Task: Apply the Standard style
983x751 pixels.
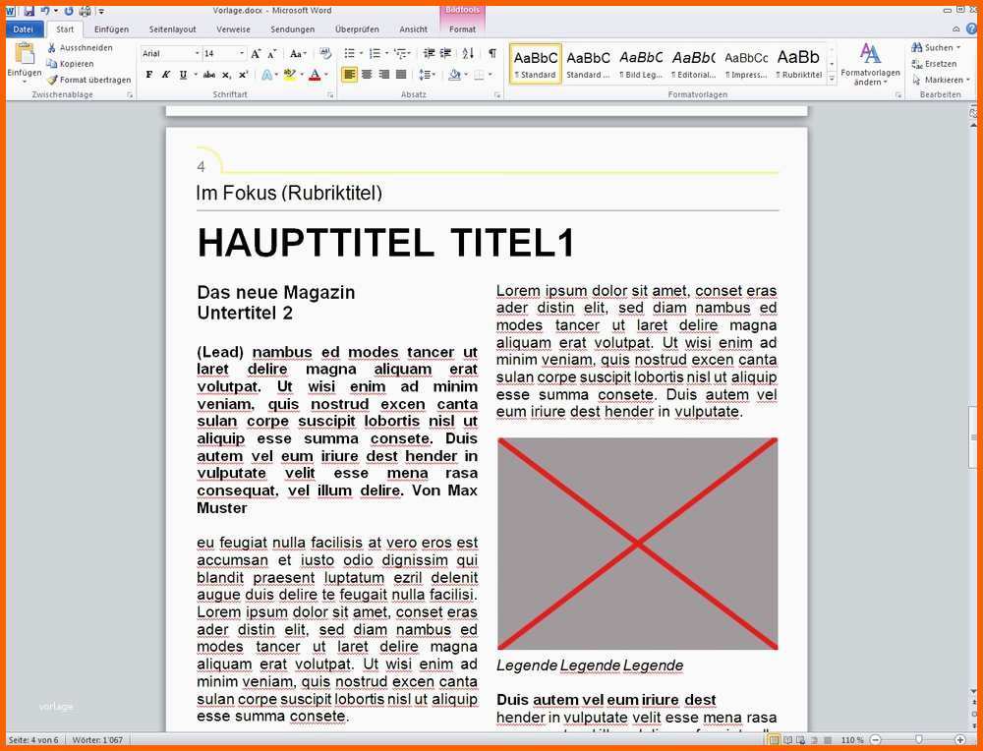Action: pos(536,64)
